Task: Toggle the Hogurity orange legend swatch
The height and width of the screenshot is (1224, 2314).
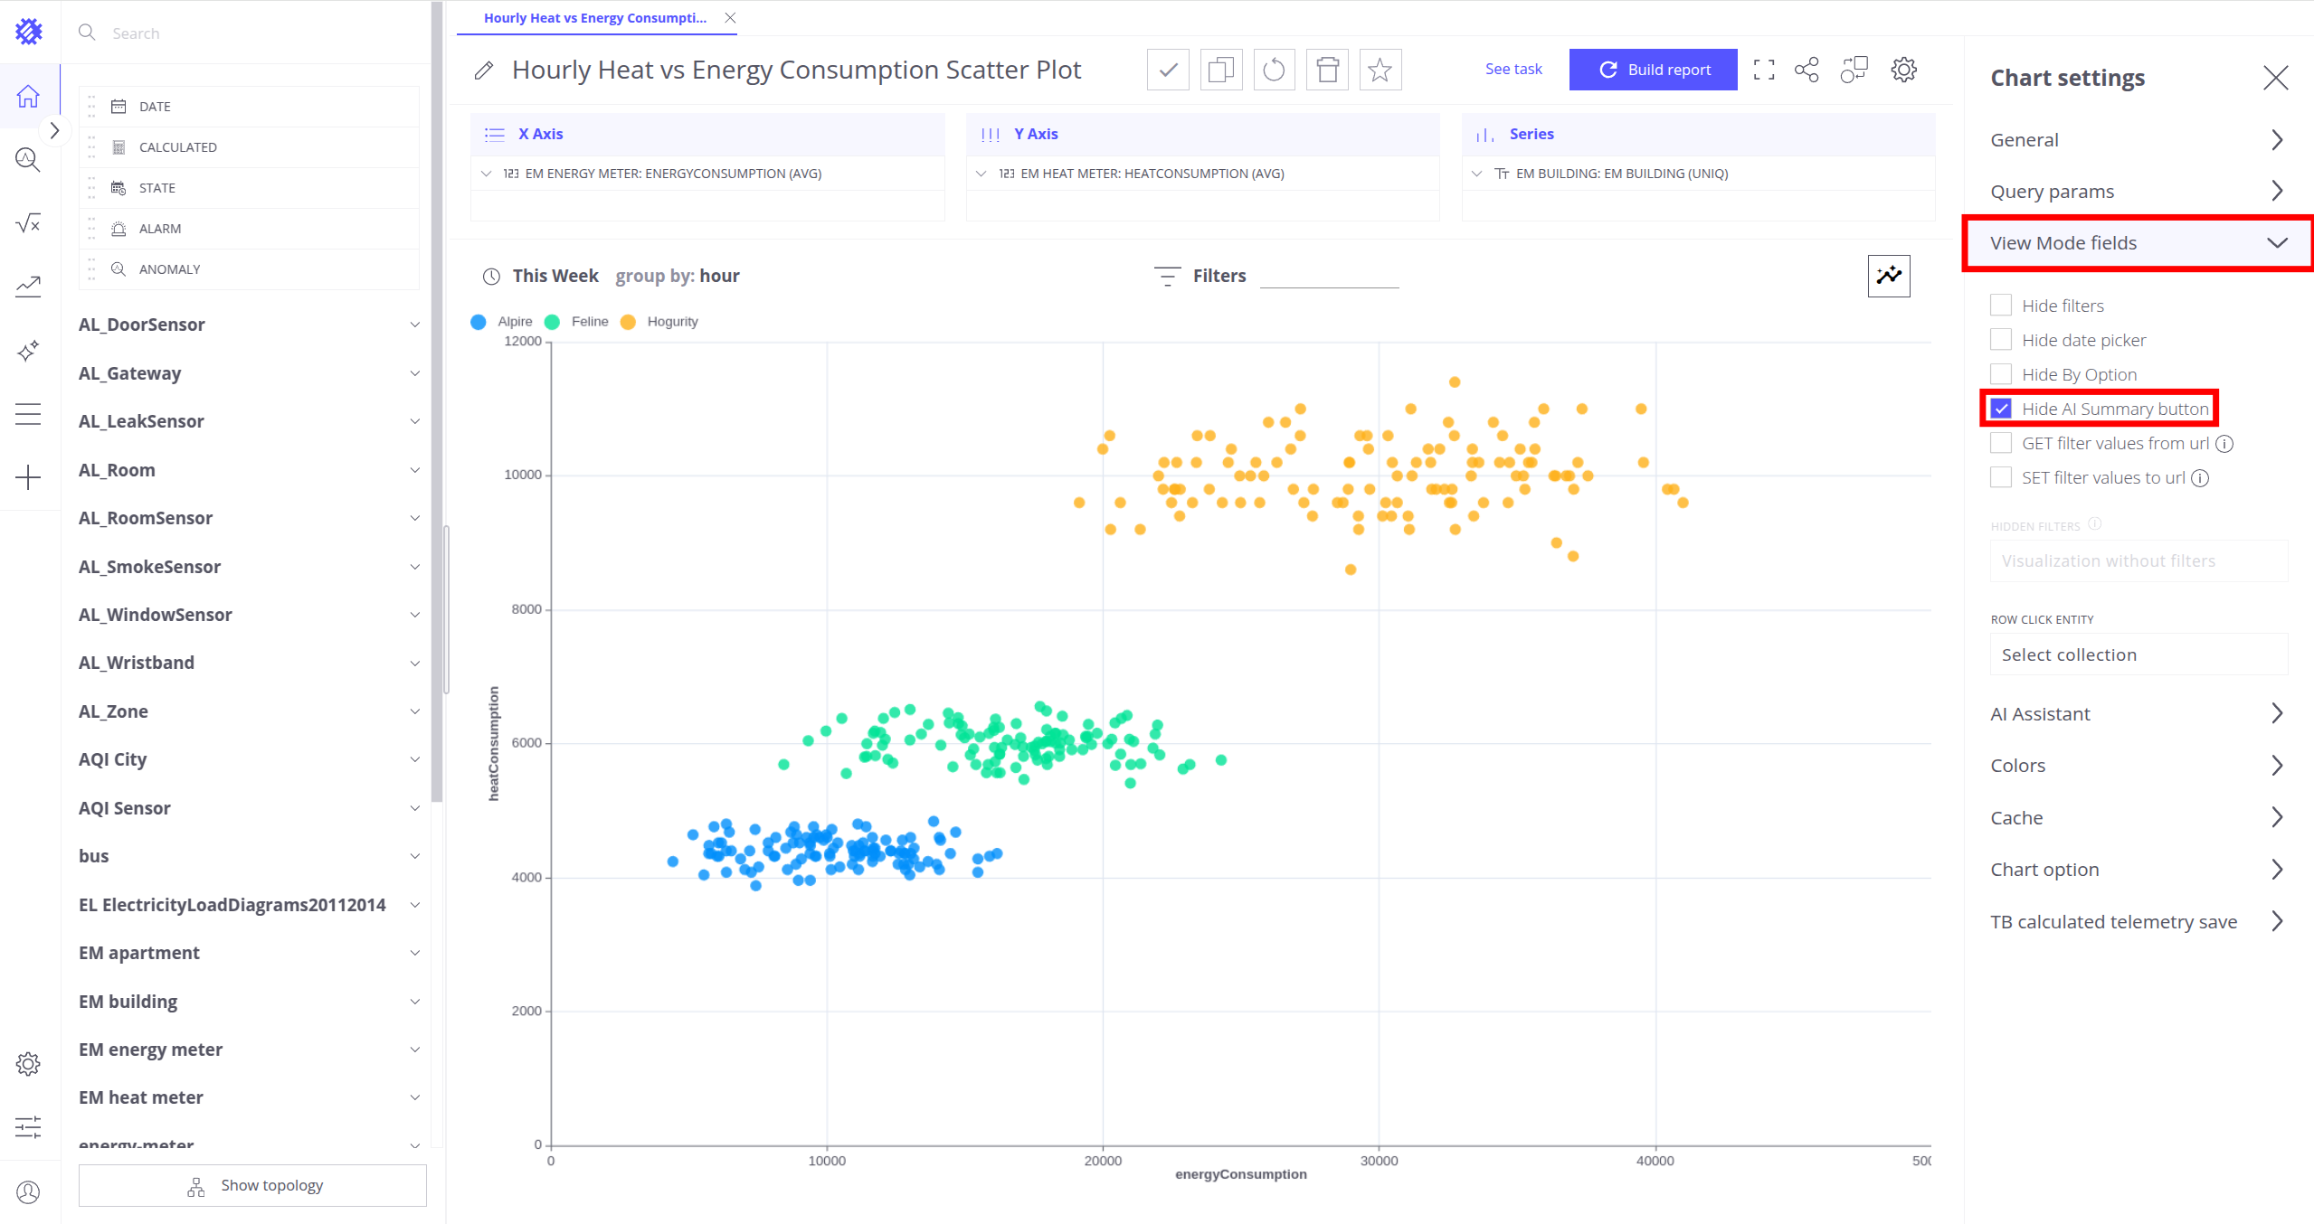Action: click(629, 322)
